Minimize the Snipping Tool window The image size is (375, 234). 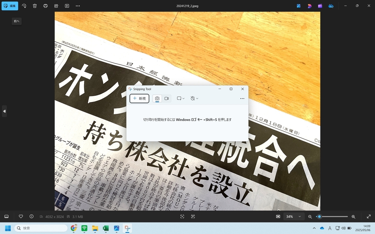click(x=220, y=89)
